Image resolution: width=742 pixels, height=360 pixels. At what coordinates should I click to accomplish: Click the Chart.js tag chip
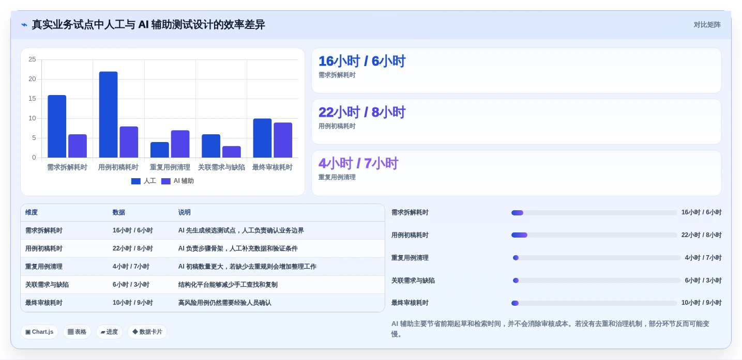click(x=39, y=332)
